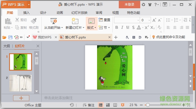Viewport: 196px width, 109px height.
Task: Click the zoom slider handle
Action: [x=148, y=105]
